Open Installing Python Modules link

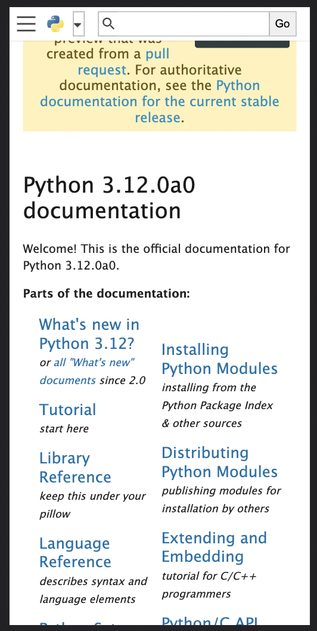[x=220, y=359]
